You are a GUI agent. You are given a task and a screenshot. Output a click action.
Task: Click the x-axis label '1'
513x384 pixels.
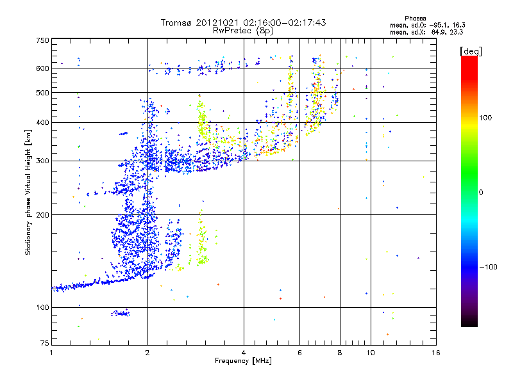pos(51,353)
